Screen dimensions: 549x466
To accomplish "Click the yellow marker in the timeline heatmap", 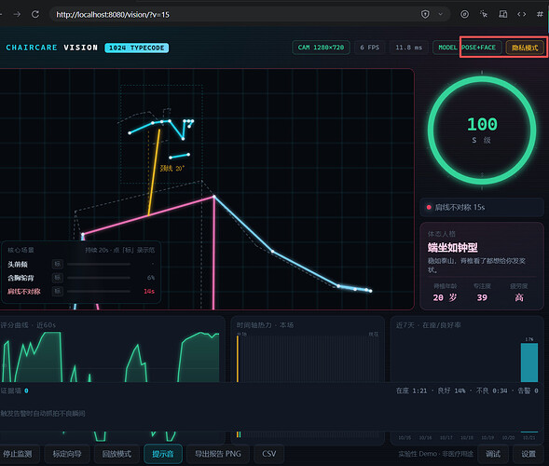I will (238, 359).
